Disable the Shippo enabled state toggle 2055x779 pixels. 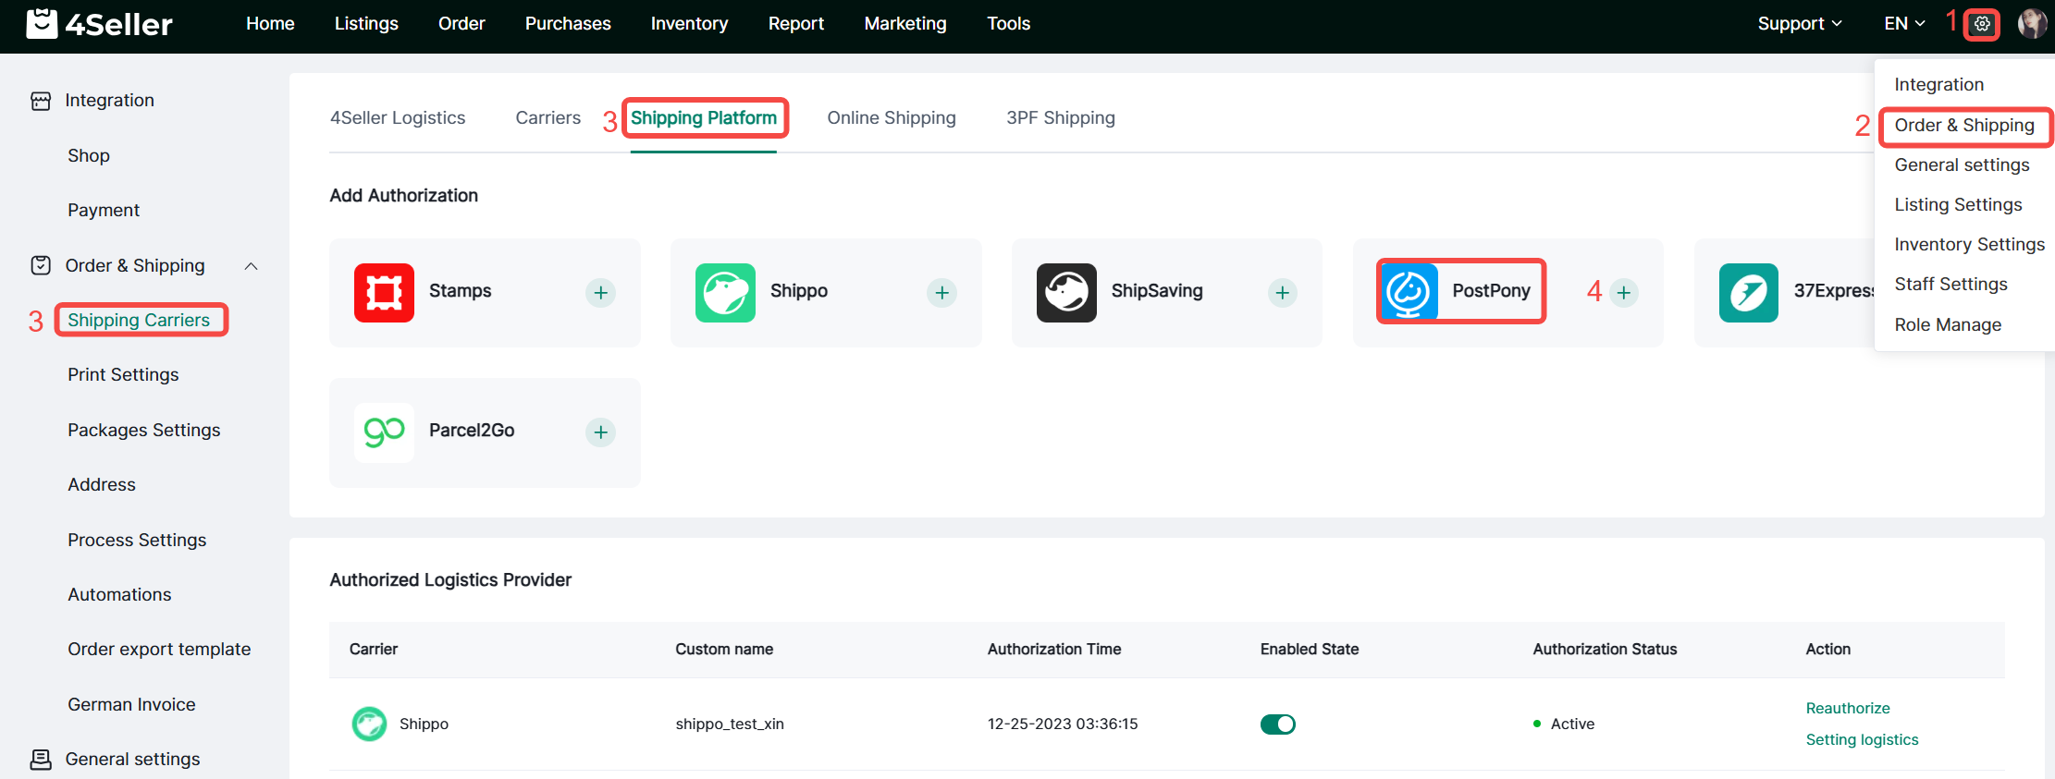(x=1277, y=724)
